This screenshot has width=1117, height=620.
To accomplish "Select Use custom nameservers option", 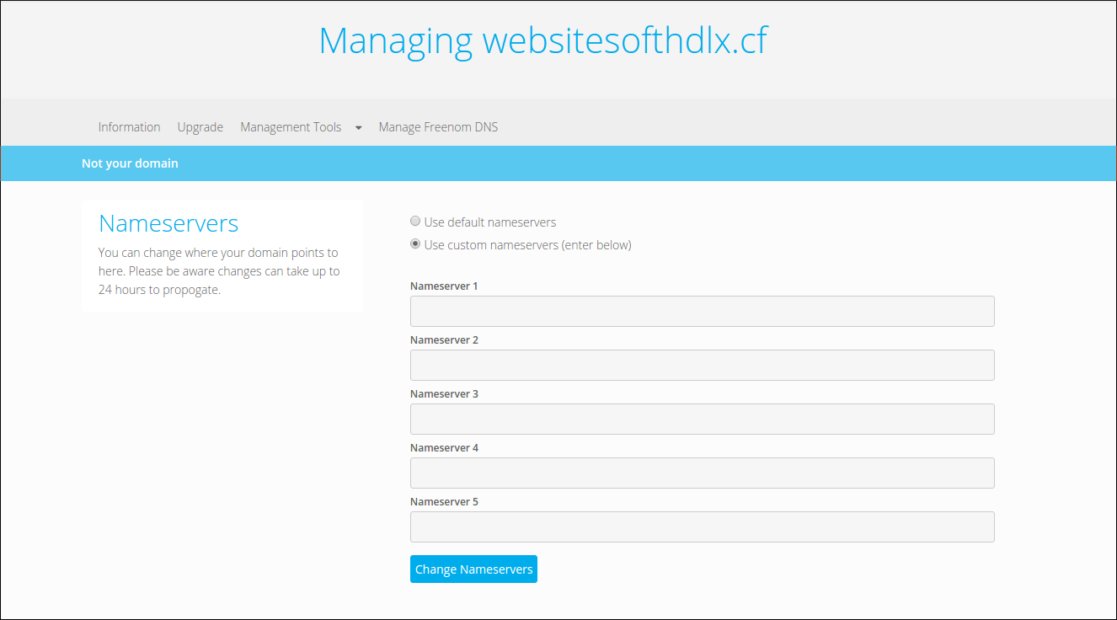I will [415, 244].
